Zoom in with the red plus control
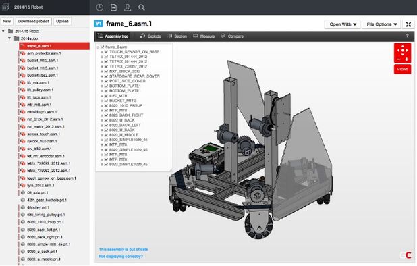 (407, 59)
